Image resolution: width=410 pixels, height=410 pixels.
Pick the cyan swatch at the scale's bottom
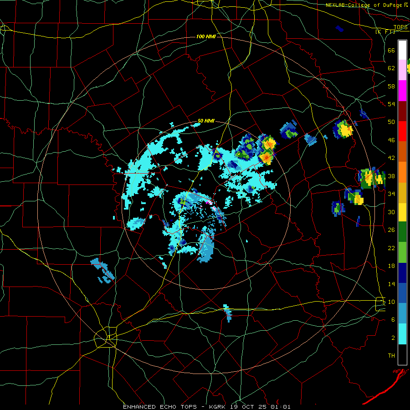[x=402, y=334]
